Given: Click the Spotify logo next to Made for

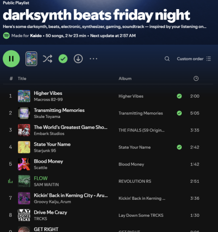Looking at the screenshot, I should pos(7,36).
